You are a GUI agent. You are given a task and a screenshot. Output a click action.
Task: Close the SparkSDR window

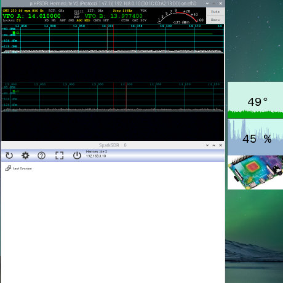tap(220, 145)
